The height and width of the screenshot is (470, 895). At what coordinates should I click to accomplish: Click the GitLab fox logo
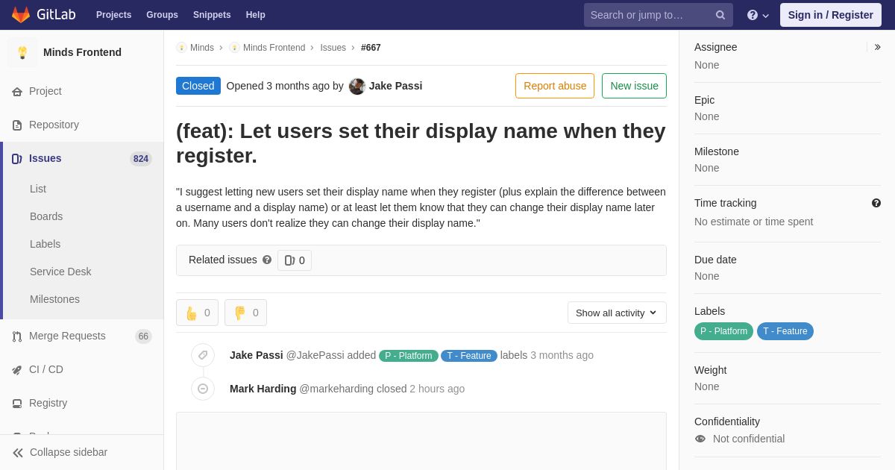click(x=21, y=15)
